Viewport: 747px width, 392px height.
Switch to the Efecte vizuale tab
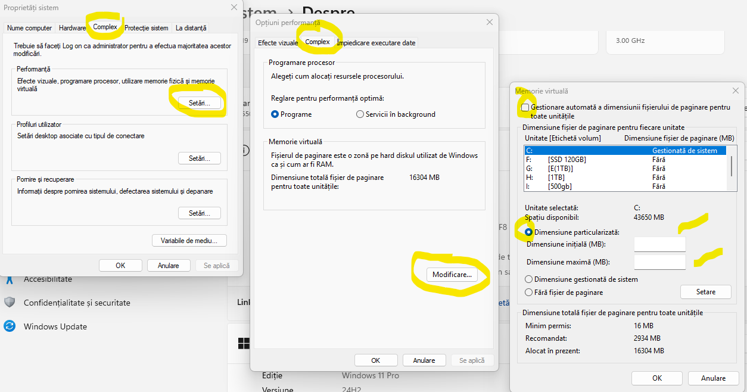point(277,43)
